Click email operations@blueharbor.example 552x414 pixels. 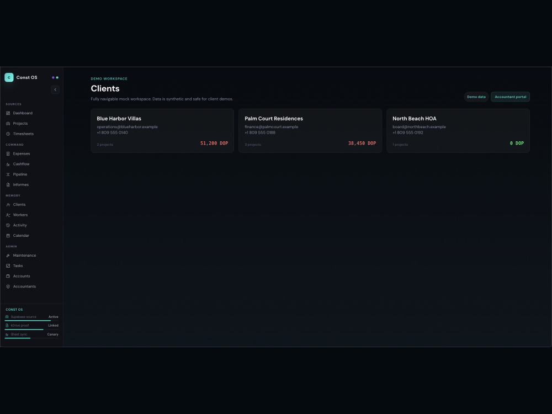click(127, 127)
